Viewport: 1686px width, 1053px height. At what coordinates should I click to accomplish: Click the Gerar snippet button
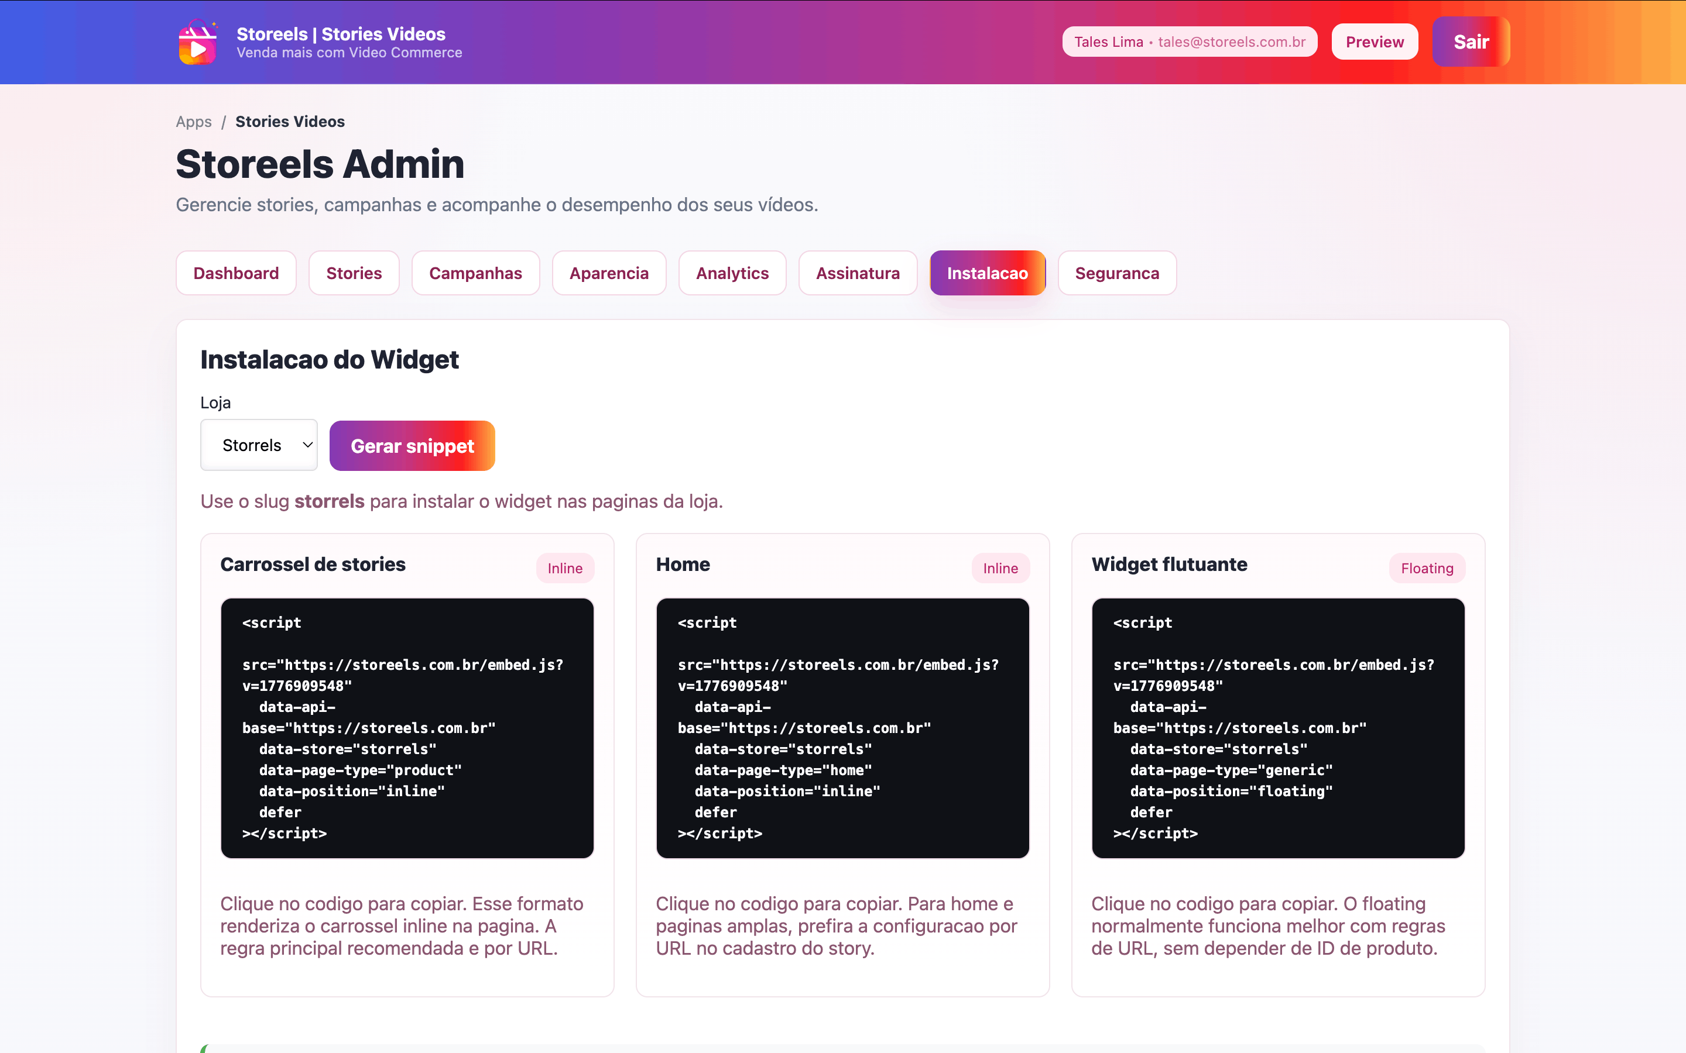412,446
